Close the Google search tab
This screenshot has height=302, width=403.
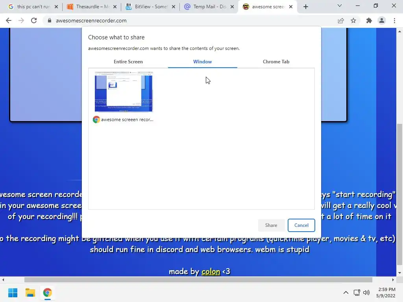[56, 7]
